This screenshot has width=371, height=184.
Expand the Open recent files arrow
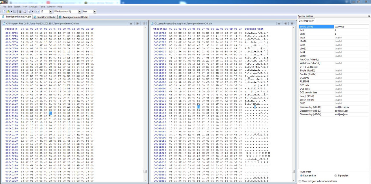point(12,12)
